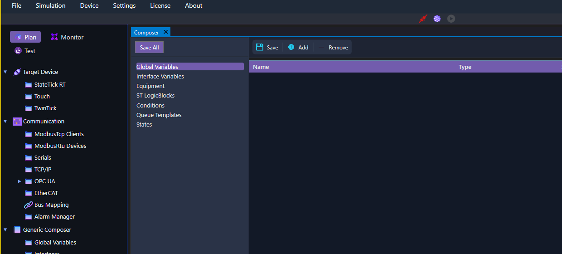Click the Save disk icon in Composer toolbar

coord(260,47)
